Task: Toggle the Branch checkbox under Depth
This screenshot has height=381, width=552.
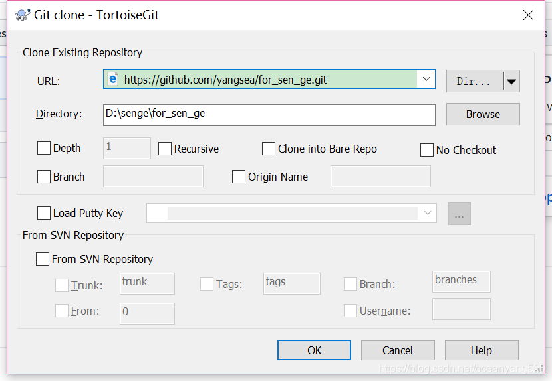Action: click(44, 177)
